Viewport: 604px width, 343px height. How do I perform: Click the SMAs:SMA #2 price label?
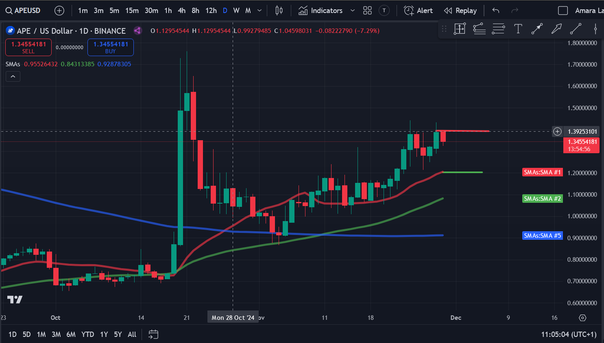click(x=543, y=199)
